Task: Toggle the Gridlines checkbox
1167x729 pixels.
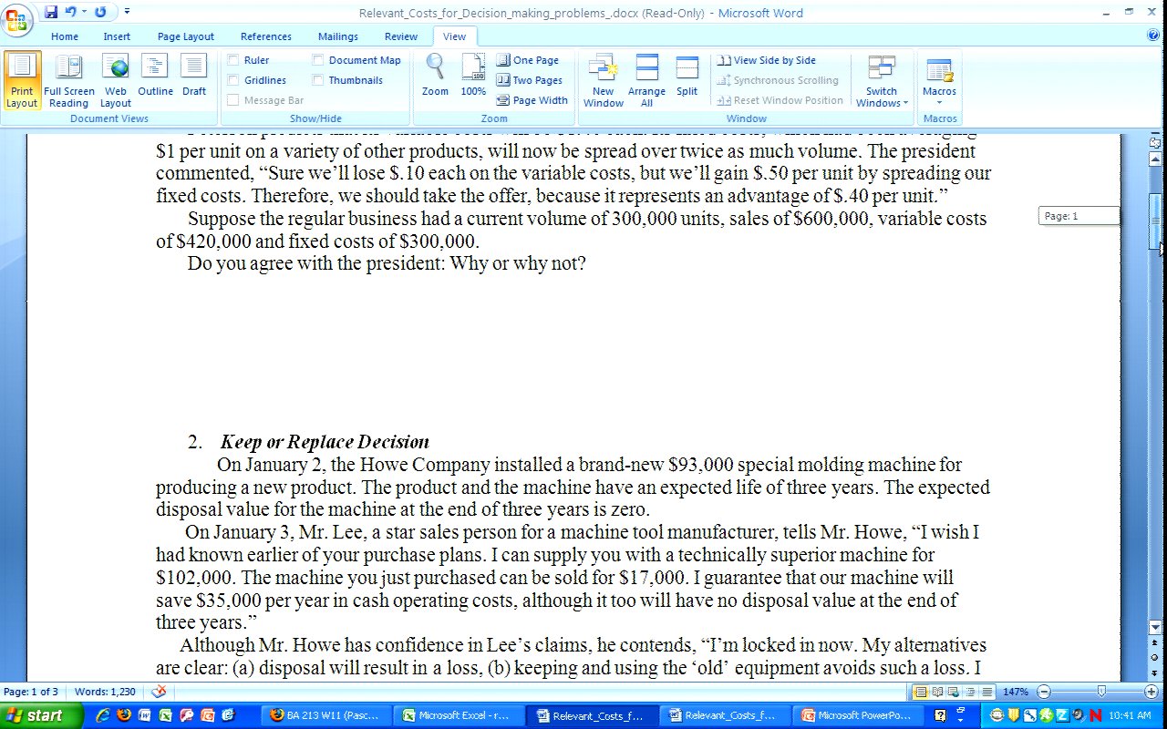Action: click(x=233, y=80)
